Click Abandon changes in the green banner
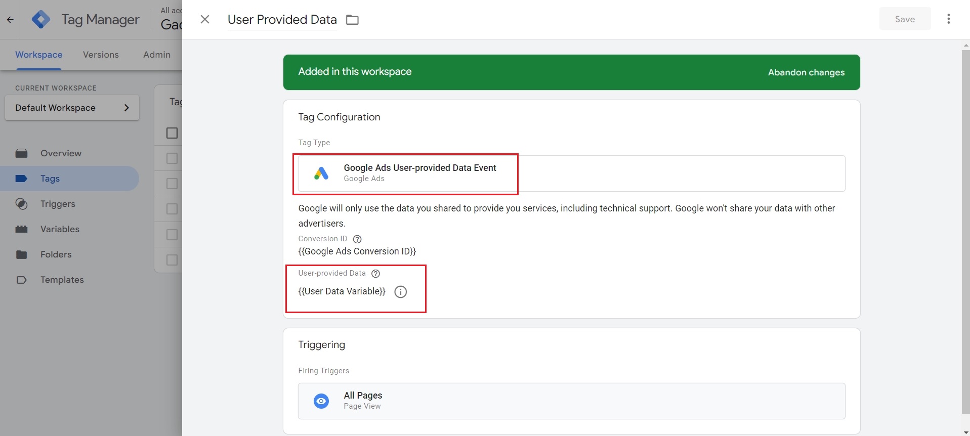The width and height of the screenshot is (970, 436). pyautogui.click(x=806, y=72)
